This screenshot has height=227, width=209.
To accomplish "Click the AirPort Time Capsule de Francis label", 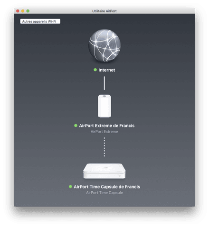I will [107, 187].
